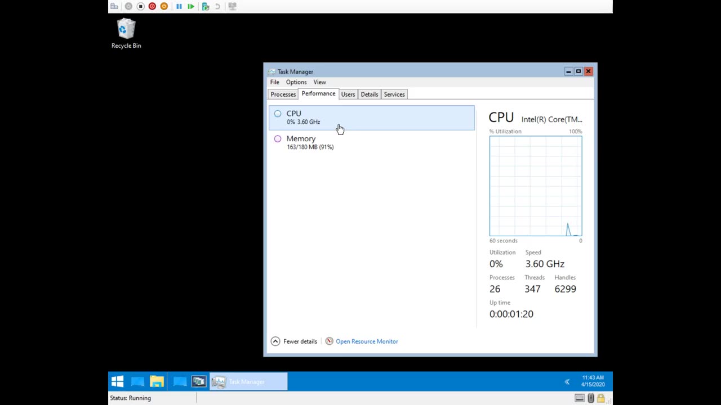
Task: Open Resource Monitor link
Action: coord(367,341)
